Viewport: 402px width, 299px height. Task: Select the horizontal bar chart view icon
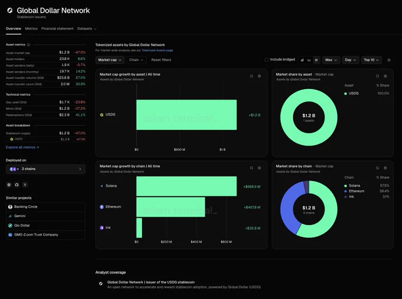coord(317,60)
